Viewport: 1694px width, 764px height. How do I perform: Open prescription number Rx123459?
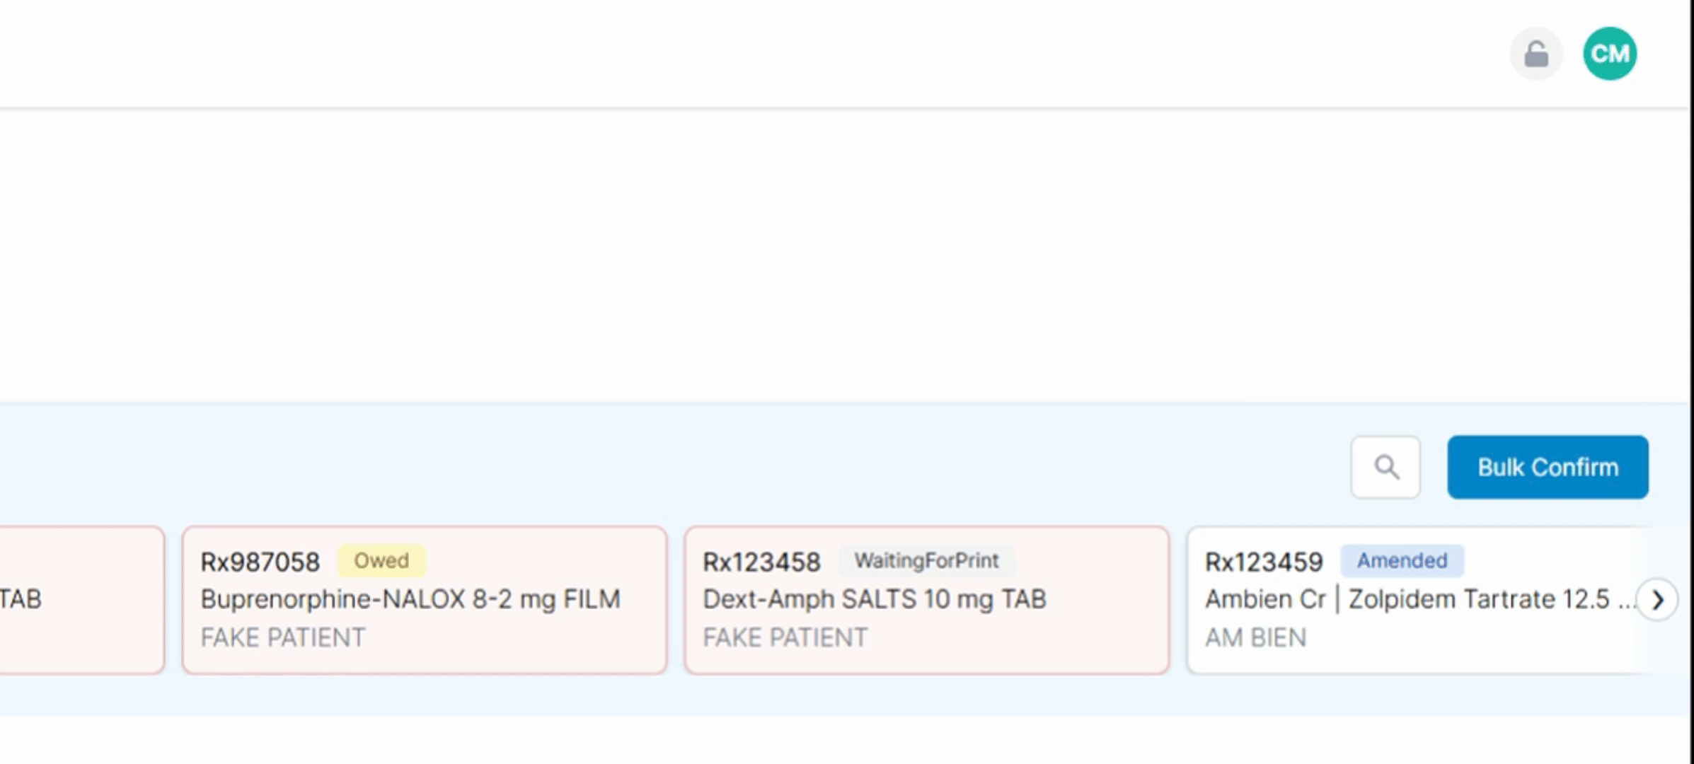(1264, 562)
